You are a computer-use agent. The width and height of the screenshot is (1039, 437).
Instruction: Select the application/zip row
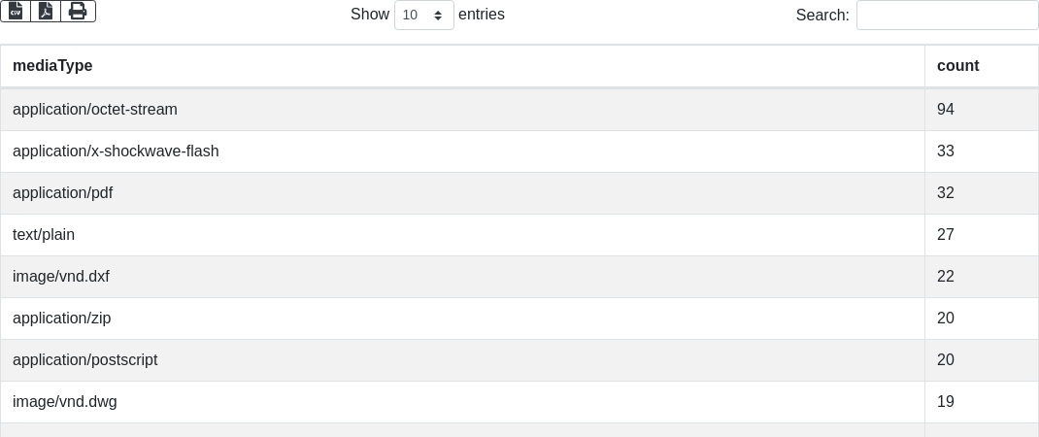click(519, 319)
